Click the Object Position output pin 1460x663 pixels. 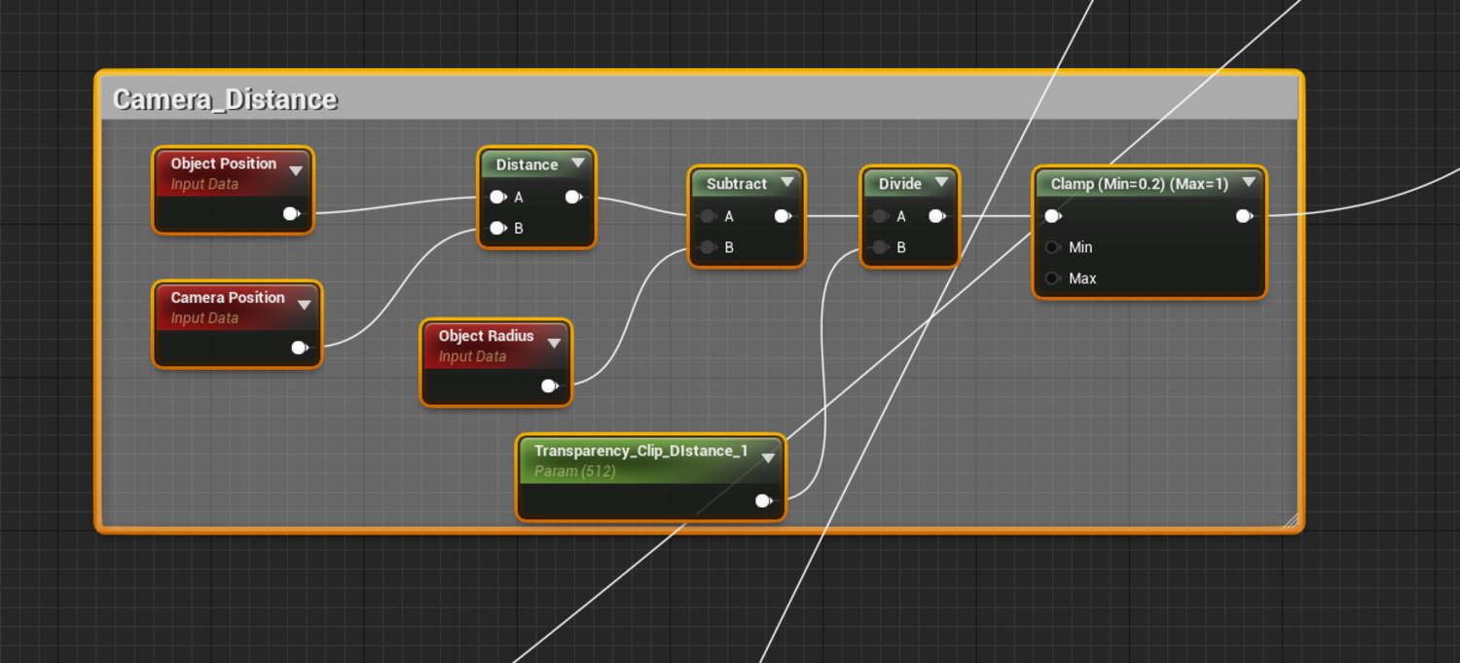coord(290,214)
